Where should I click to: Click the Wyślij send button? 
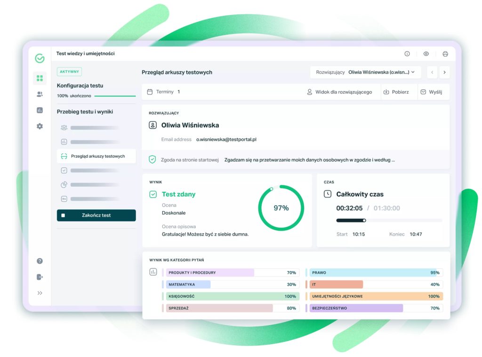coord(431,92)
